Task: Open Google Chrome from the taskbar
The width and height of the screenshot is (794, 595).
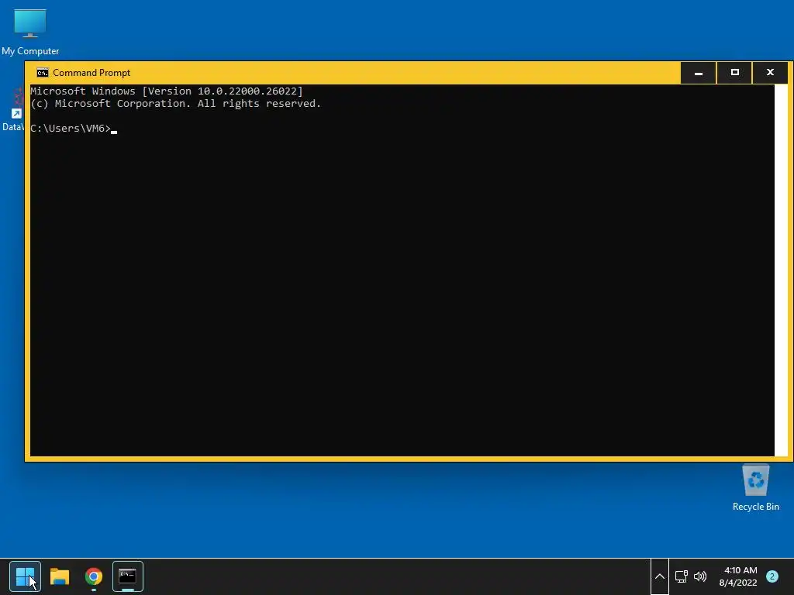Action: click(x=94, y=576)
